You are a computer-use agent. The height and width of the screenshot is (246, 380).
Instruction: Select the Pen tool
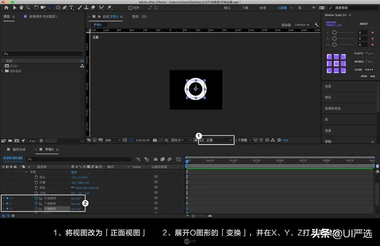64,7
